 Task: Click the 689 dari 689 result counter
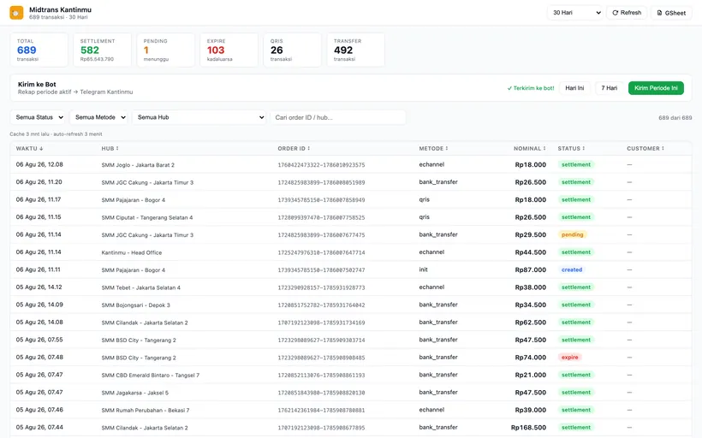[675, 118]
